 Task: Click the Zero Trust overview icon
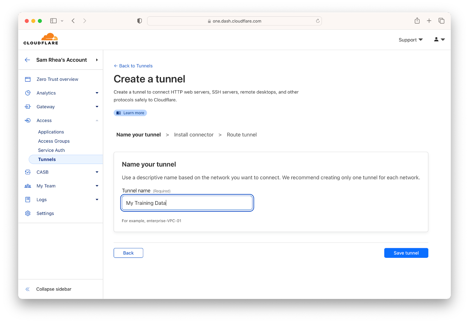click(x=28, y=79)
